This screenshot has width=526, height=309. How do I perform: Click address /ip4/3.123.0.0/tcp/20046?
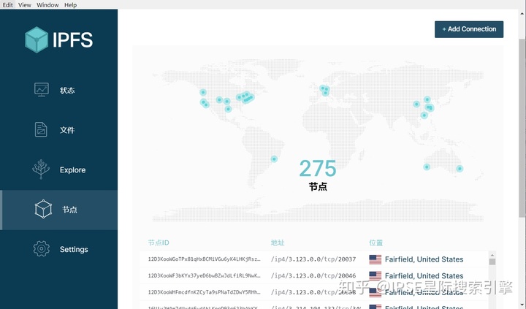click(x=313, y=275)
